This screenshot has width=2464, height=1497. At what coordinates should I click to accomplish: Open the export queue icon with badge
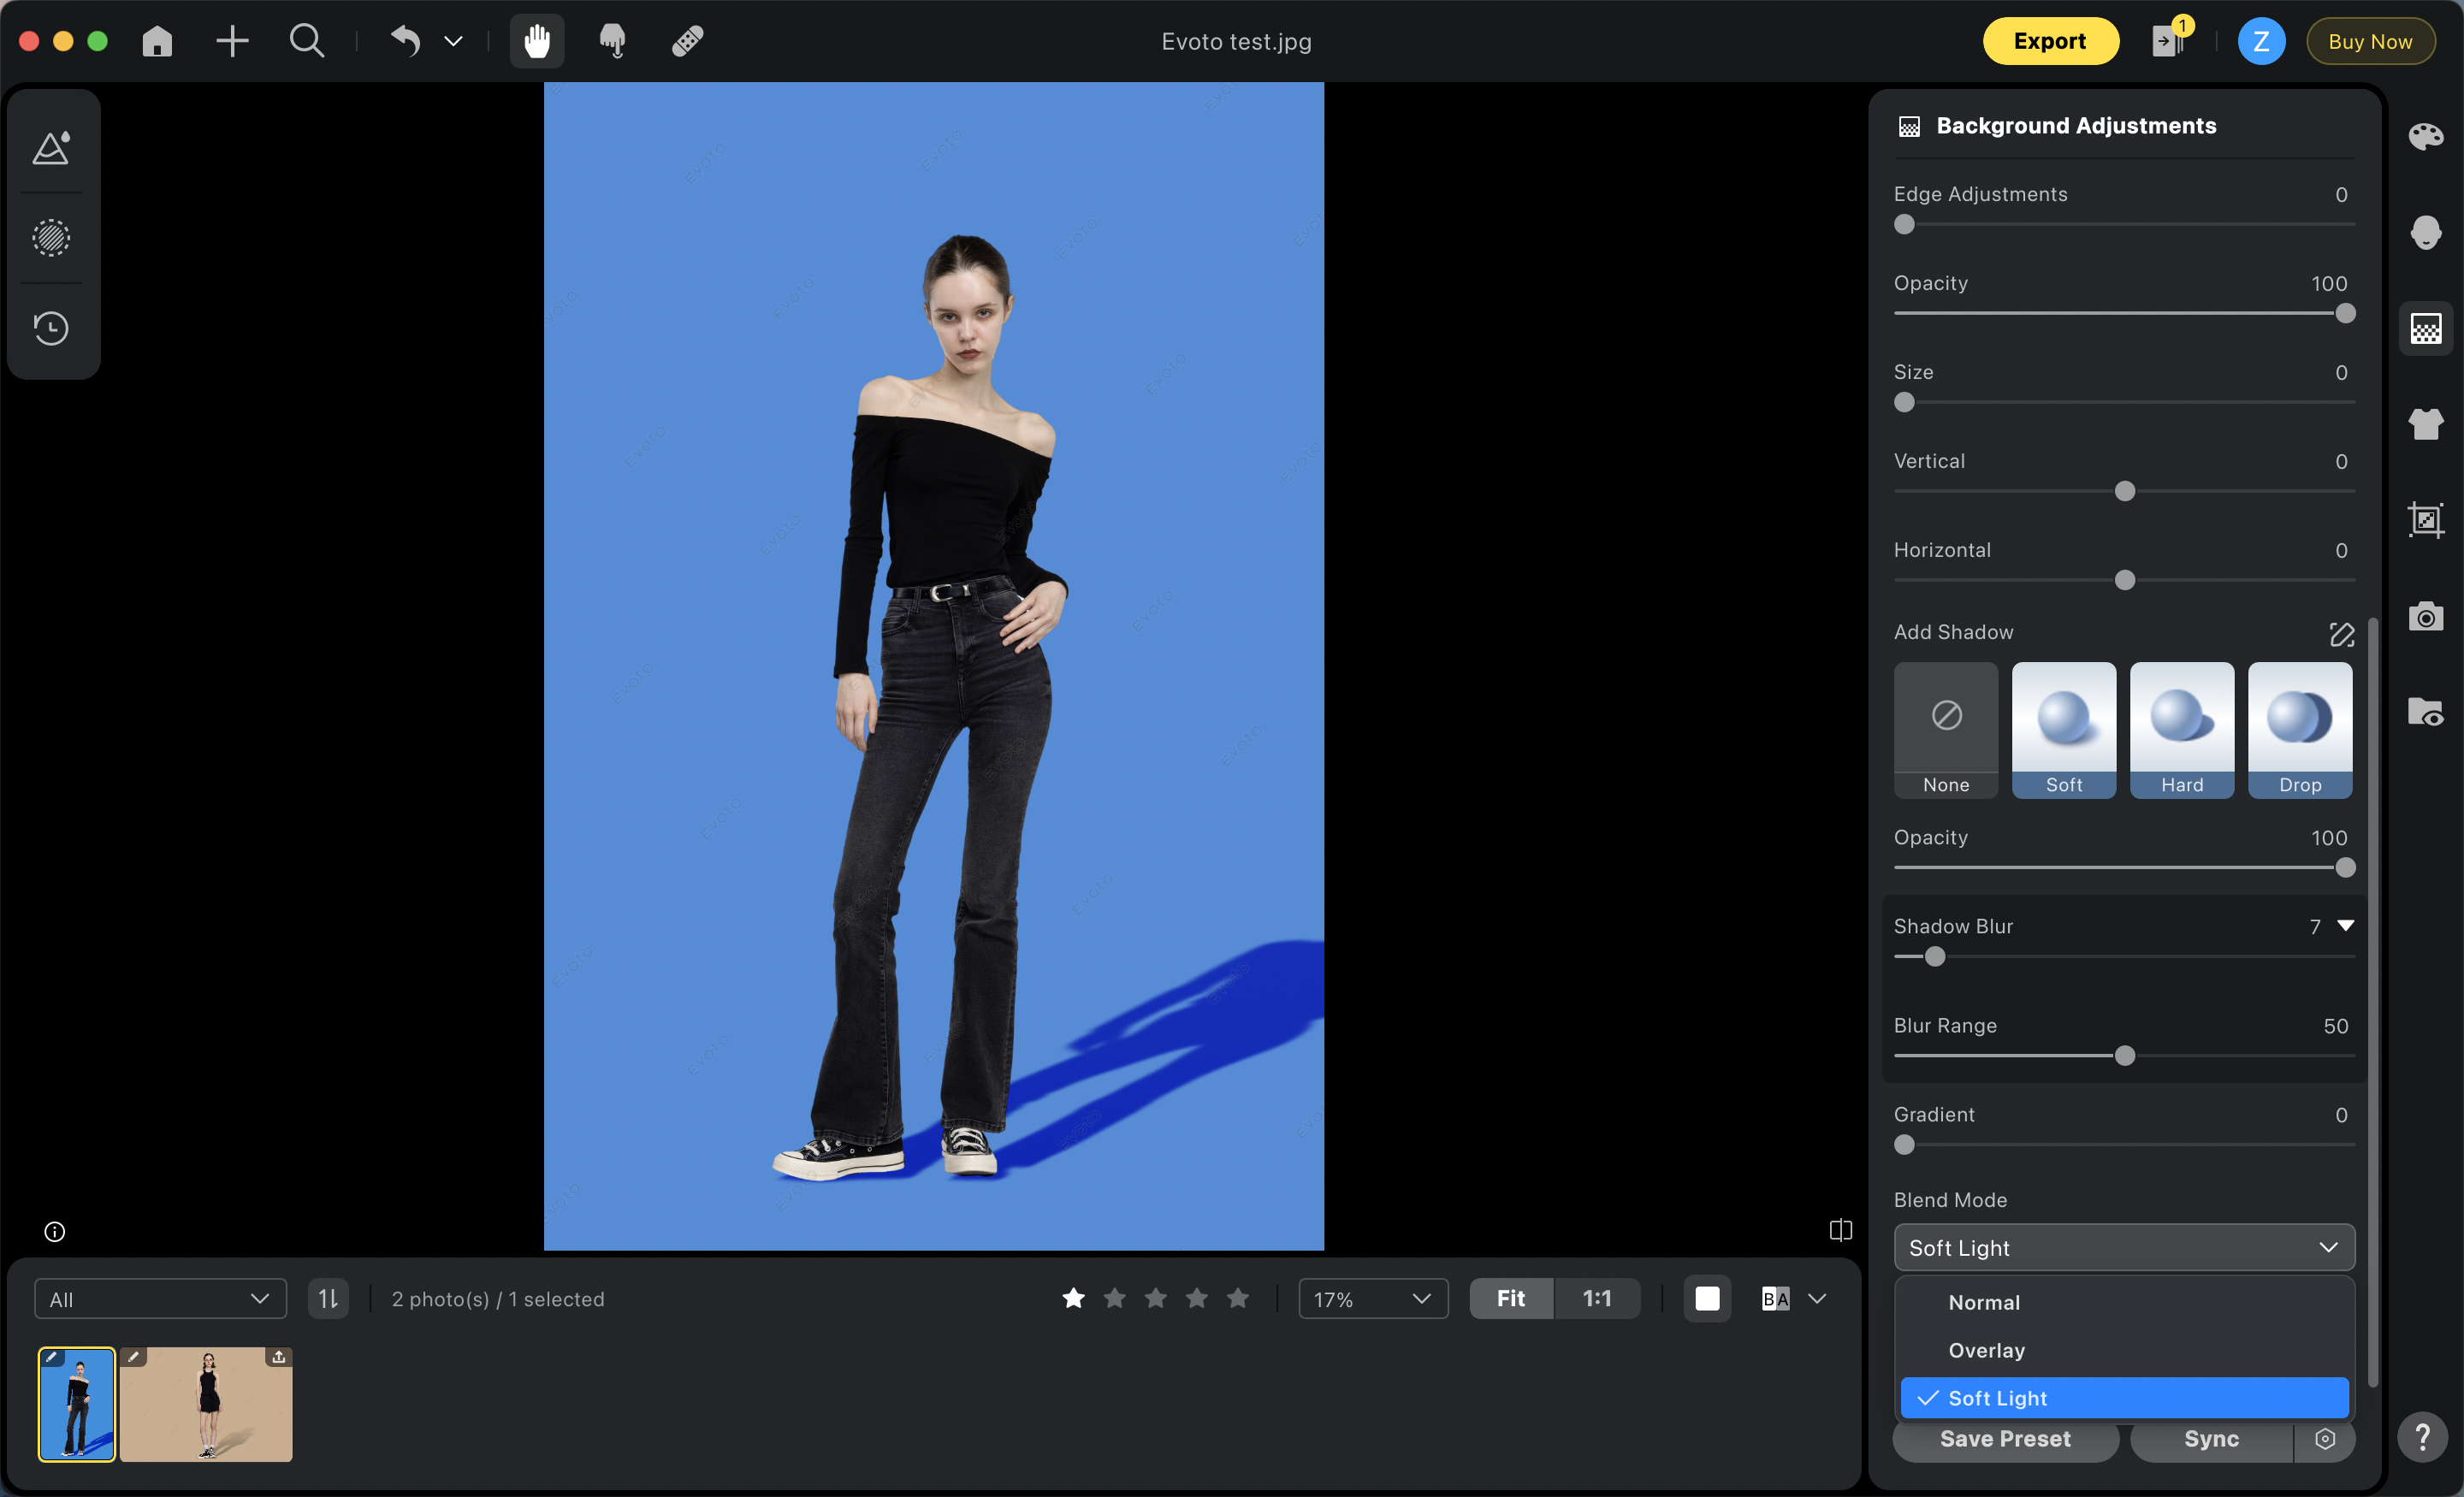(x=2169, y=39)
